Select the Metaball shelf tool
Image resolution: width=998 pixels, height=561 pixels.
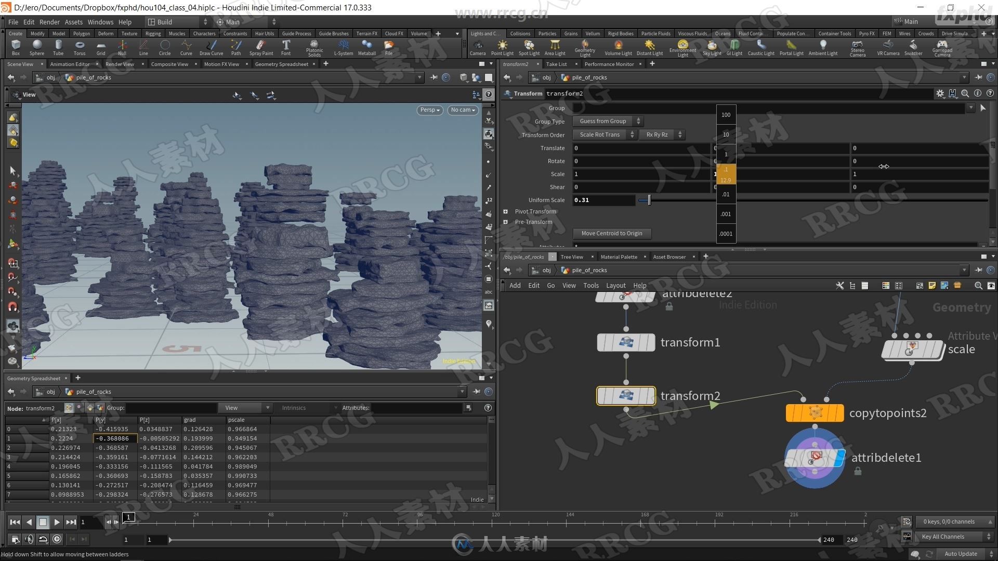(367, 47)
